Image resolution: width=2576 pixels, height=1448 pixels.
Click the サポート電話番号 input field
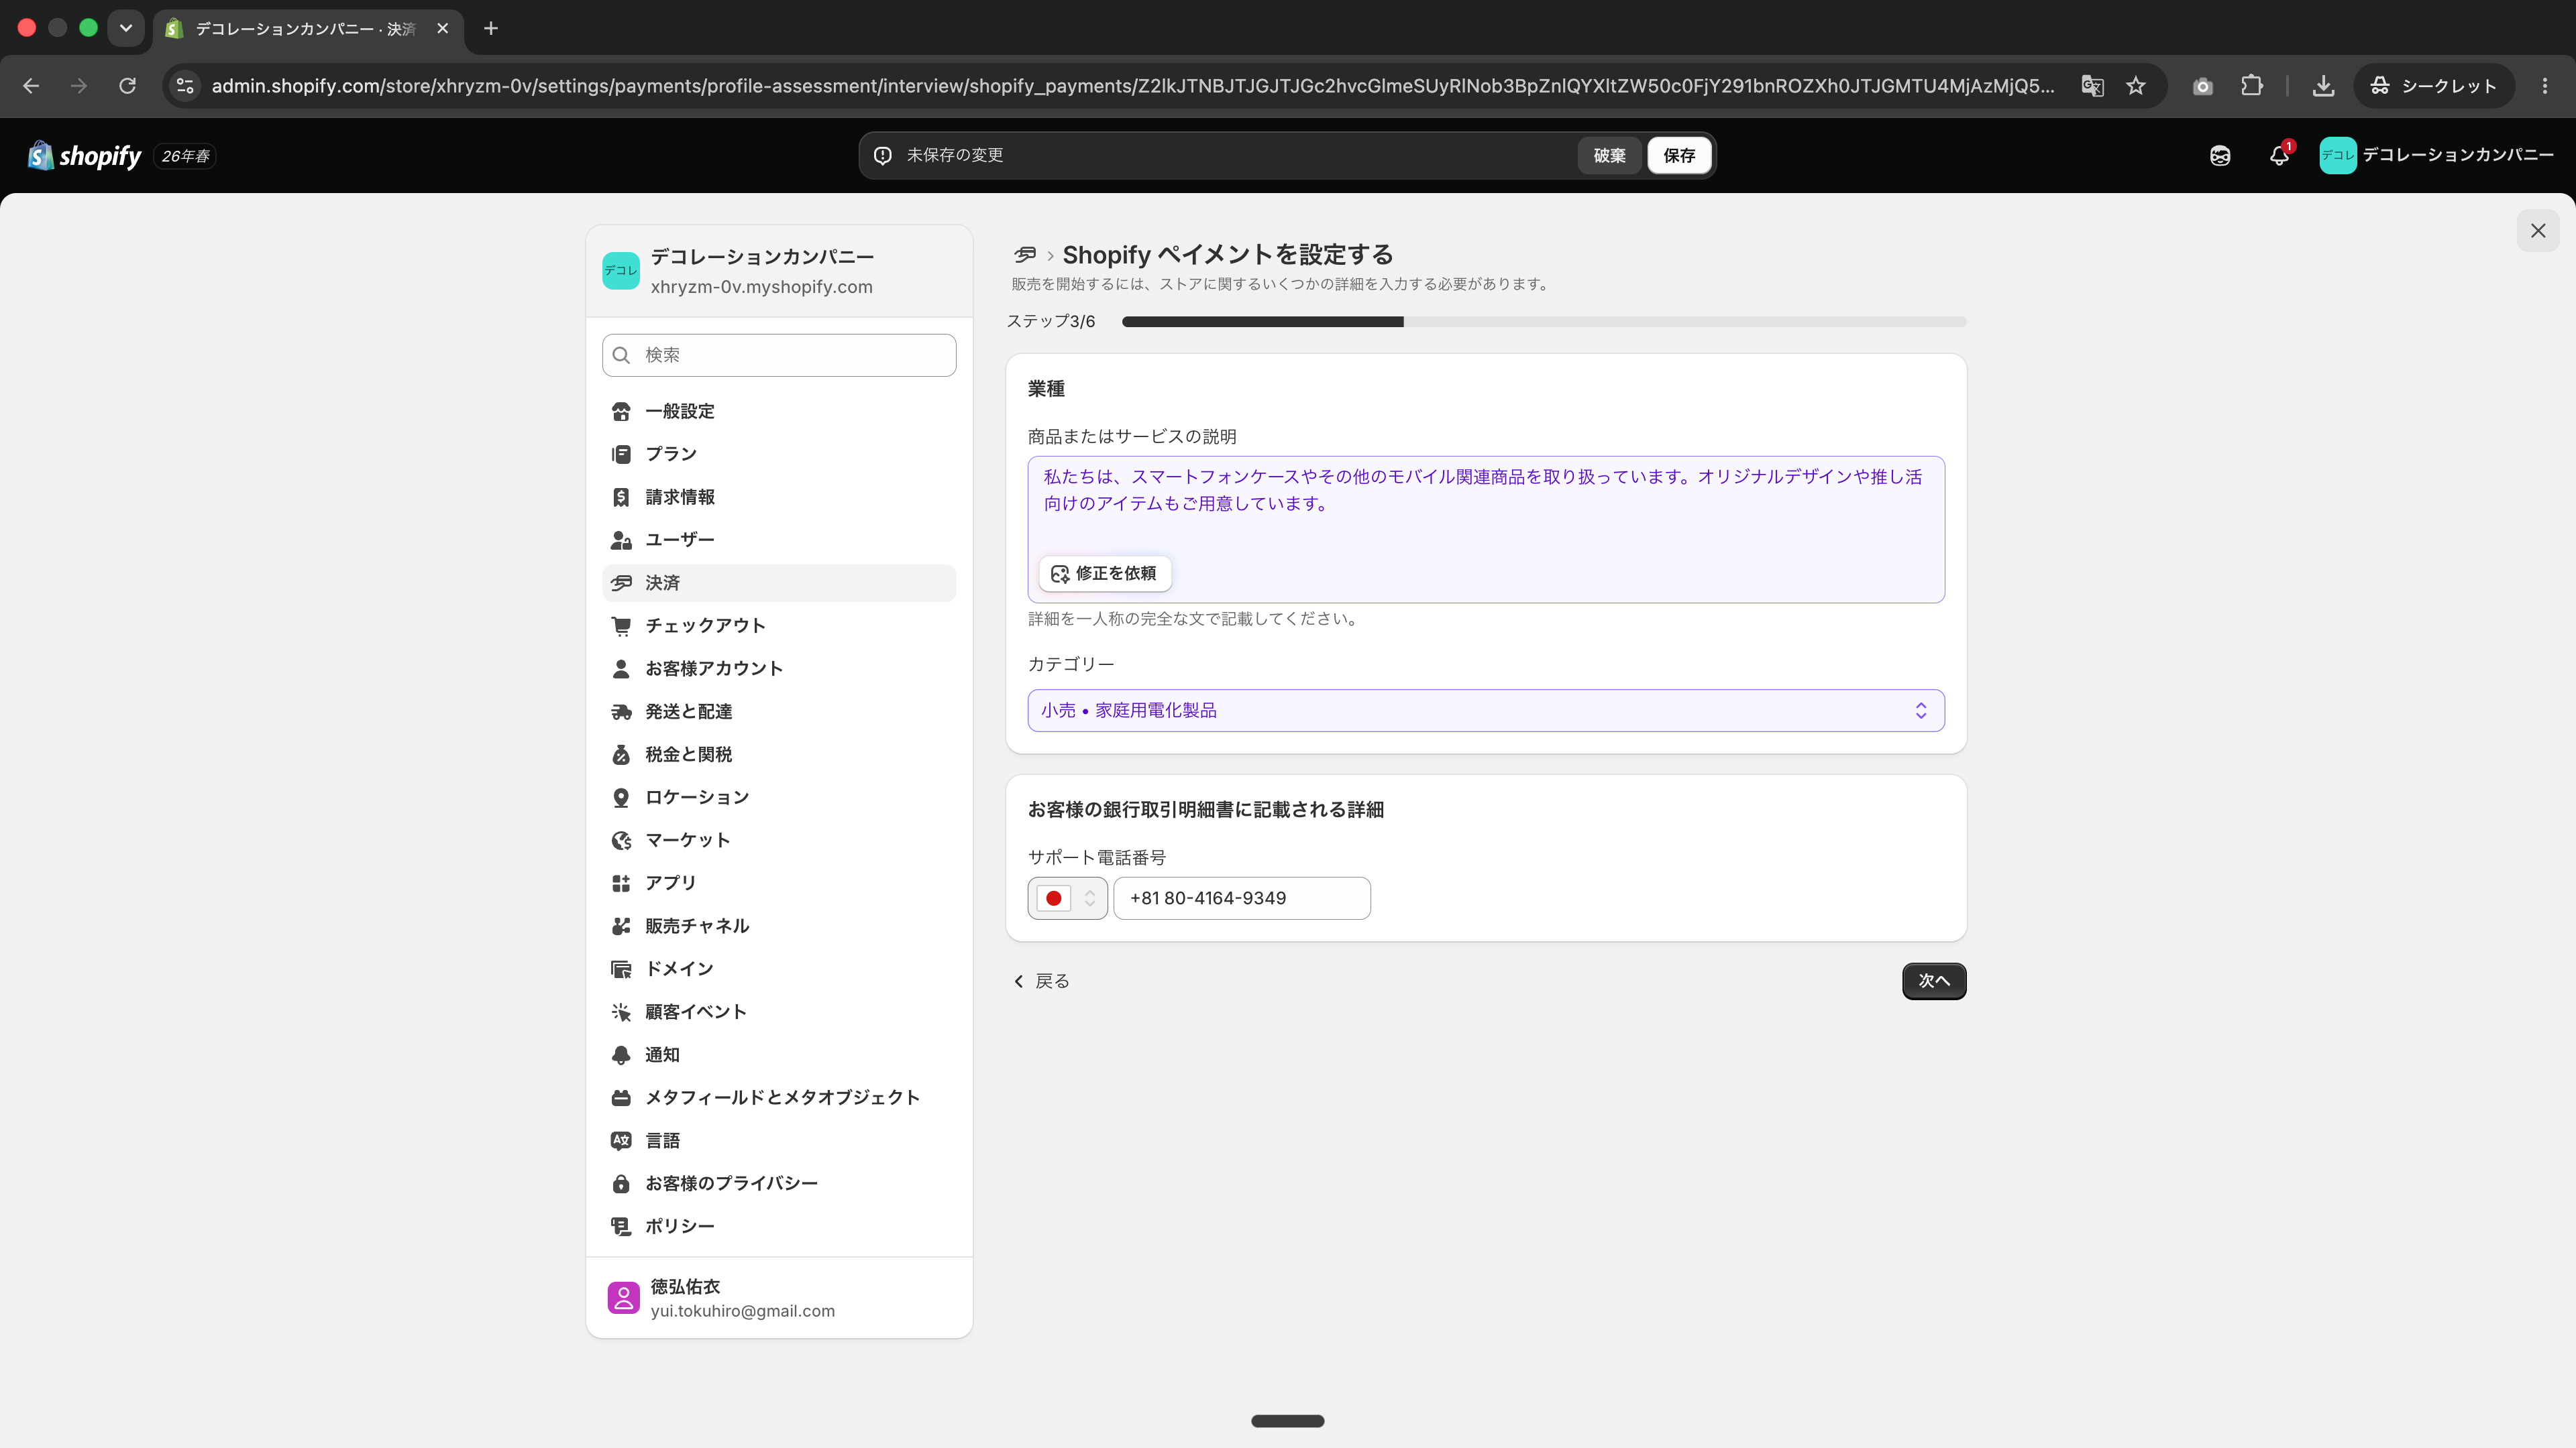click(1242, 898)
